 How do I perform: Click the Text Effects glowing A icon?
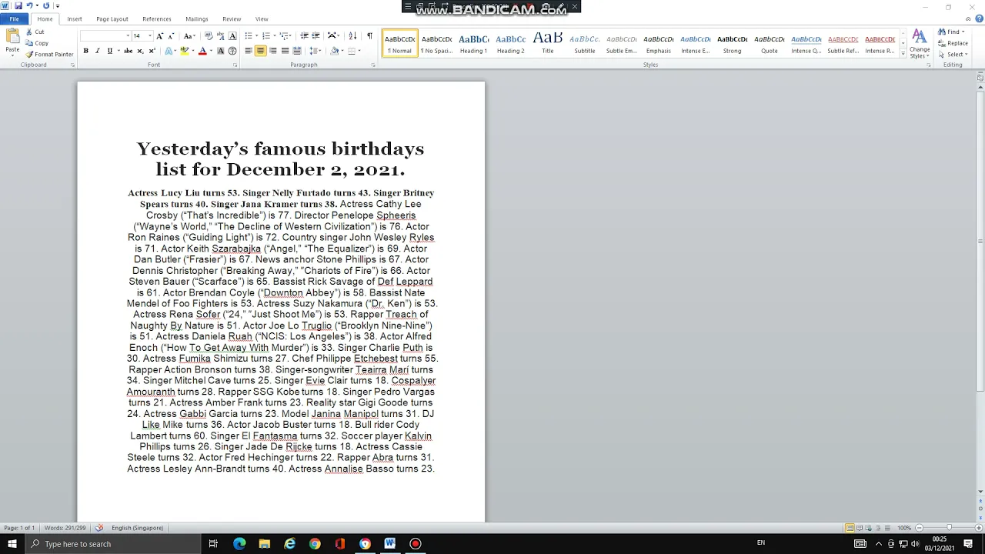pos(169,51)
